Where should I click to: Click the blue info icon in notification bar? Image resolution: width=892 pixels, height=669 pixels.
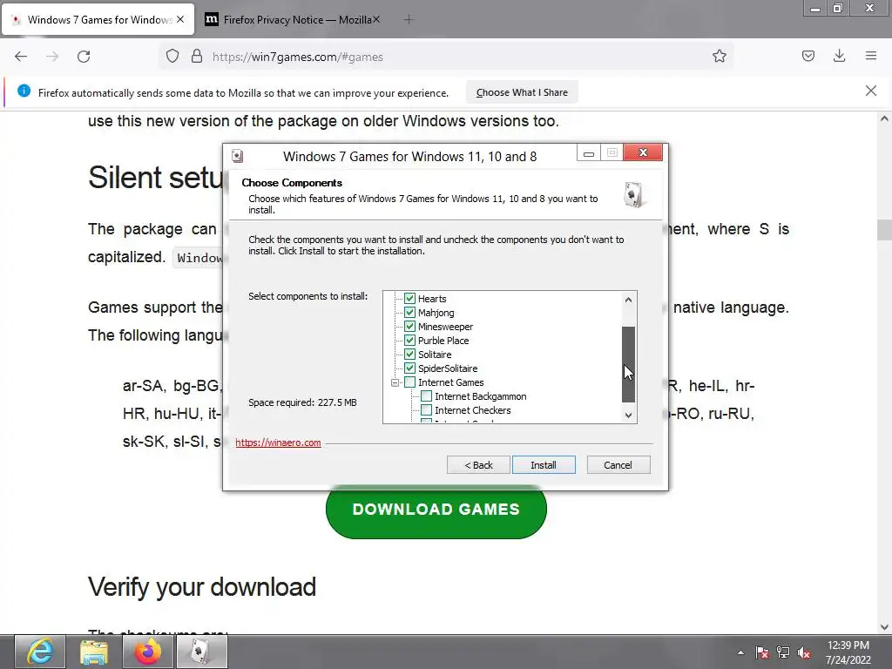(x=24, y=91)
